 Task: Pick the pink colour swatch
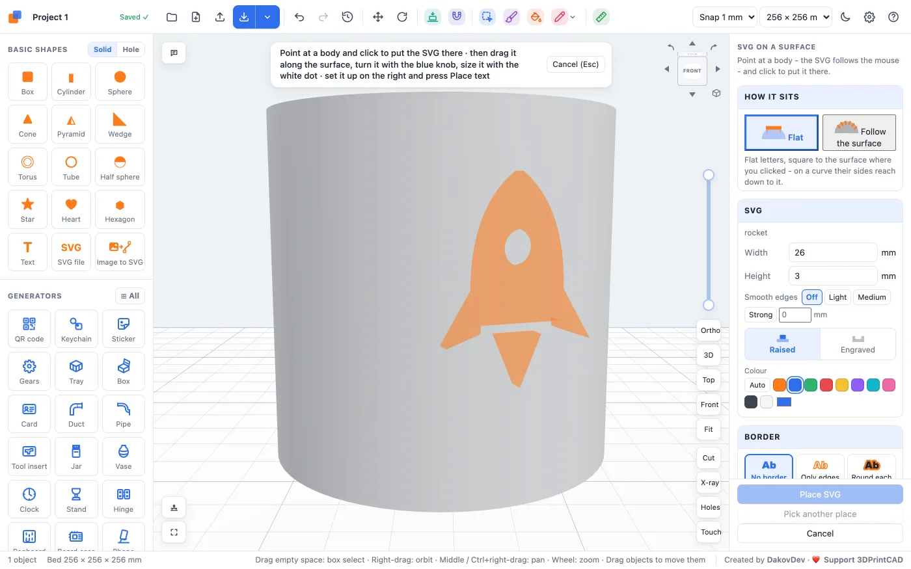[889, 385]
